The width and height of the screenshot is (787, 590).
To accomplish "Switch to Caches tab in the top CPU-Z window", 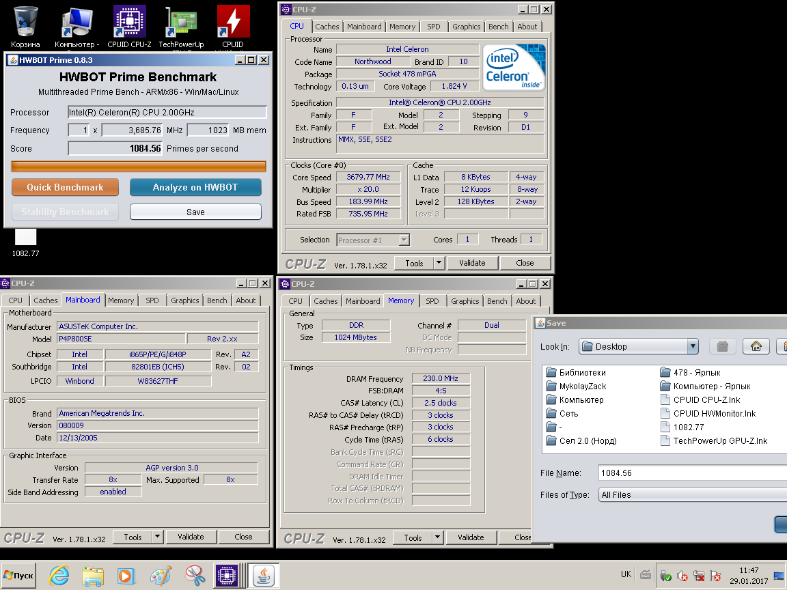I will [327, 27].
